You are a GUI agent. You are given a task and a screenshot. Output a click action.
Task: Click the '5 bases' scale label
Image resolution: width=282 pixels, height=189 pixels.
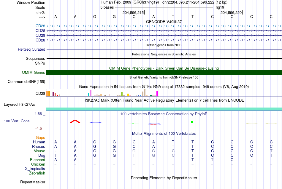[107, 7]
